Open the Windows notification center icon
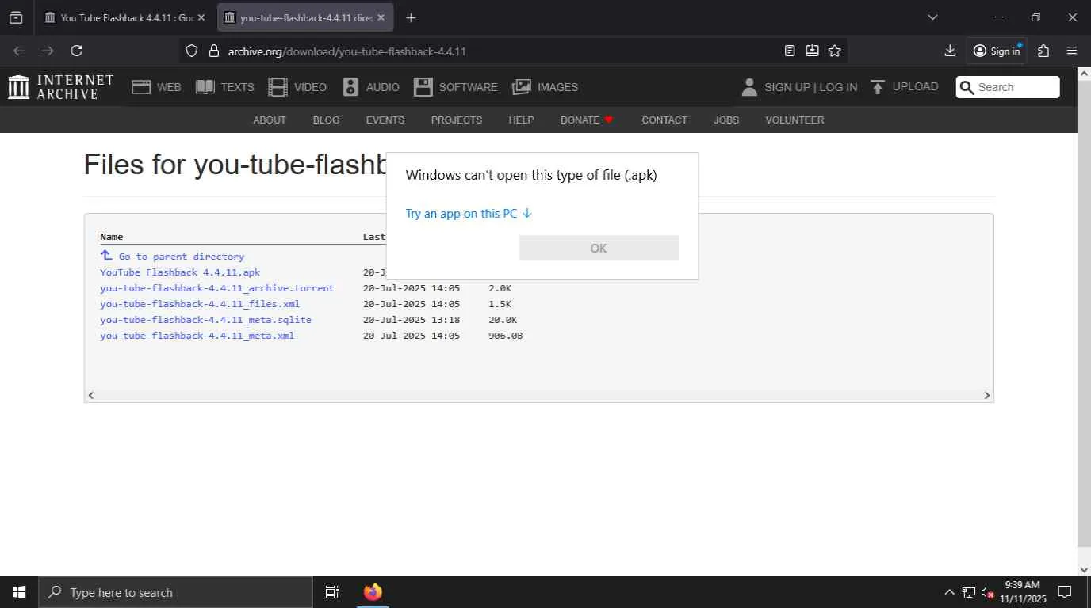Image resolution: width=1091 pixels, height=608 pixels. coord(1066,592)
